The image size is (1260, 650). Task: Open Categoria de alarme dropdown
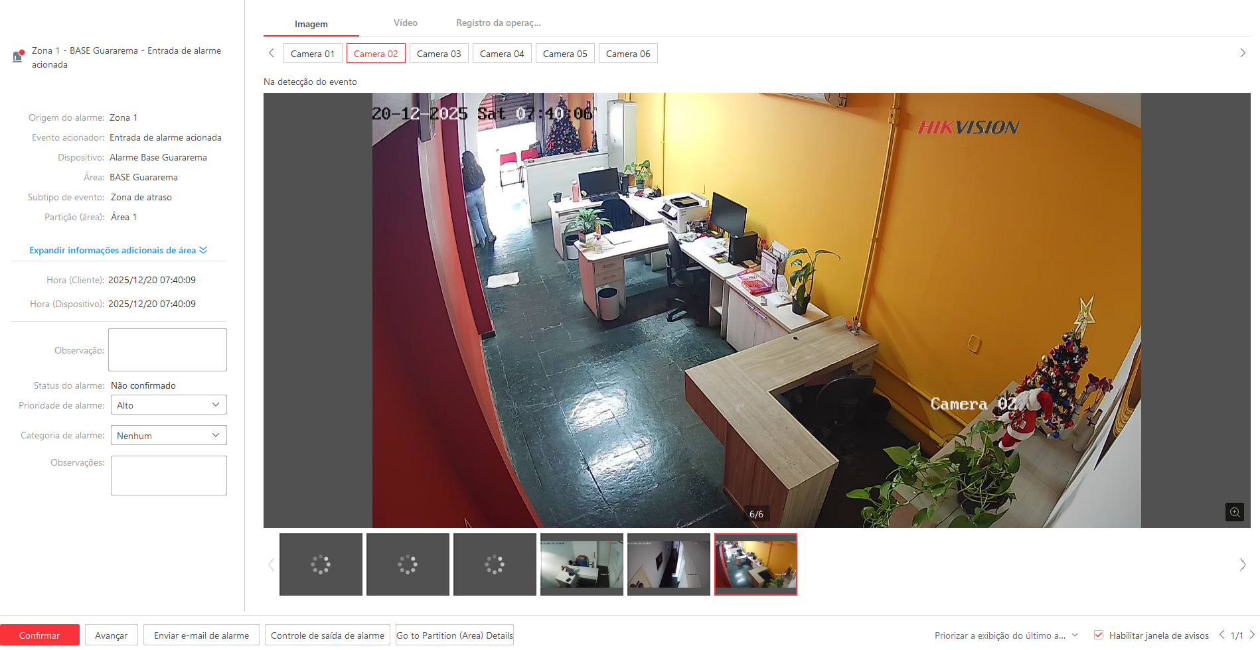click(x=168, y=436)
